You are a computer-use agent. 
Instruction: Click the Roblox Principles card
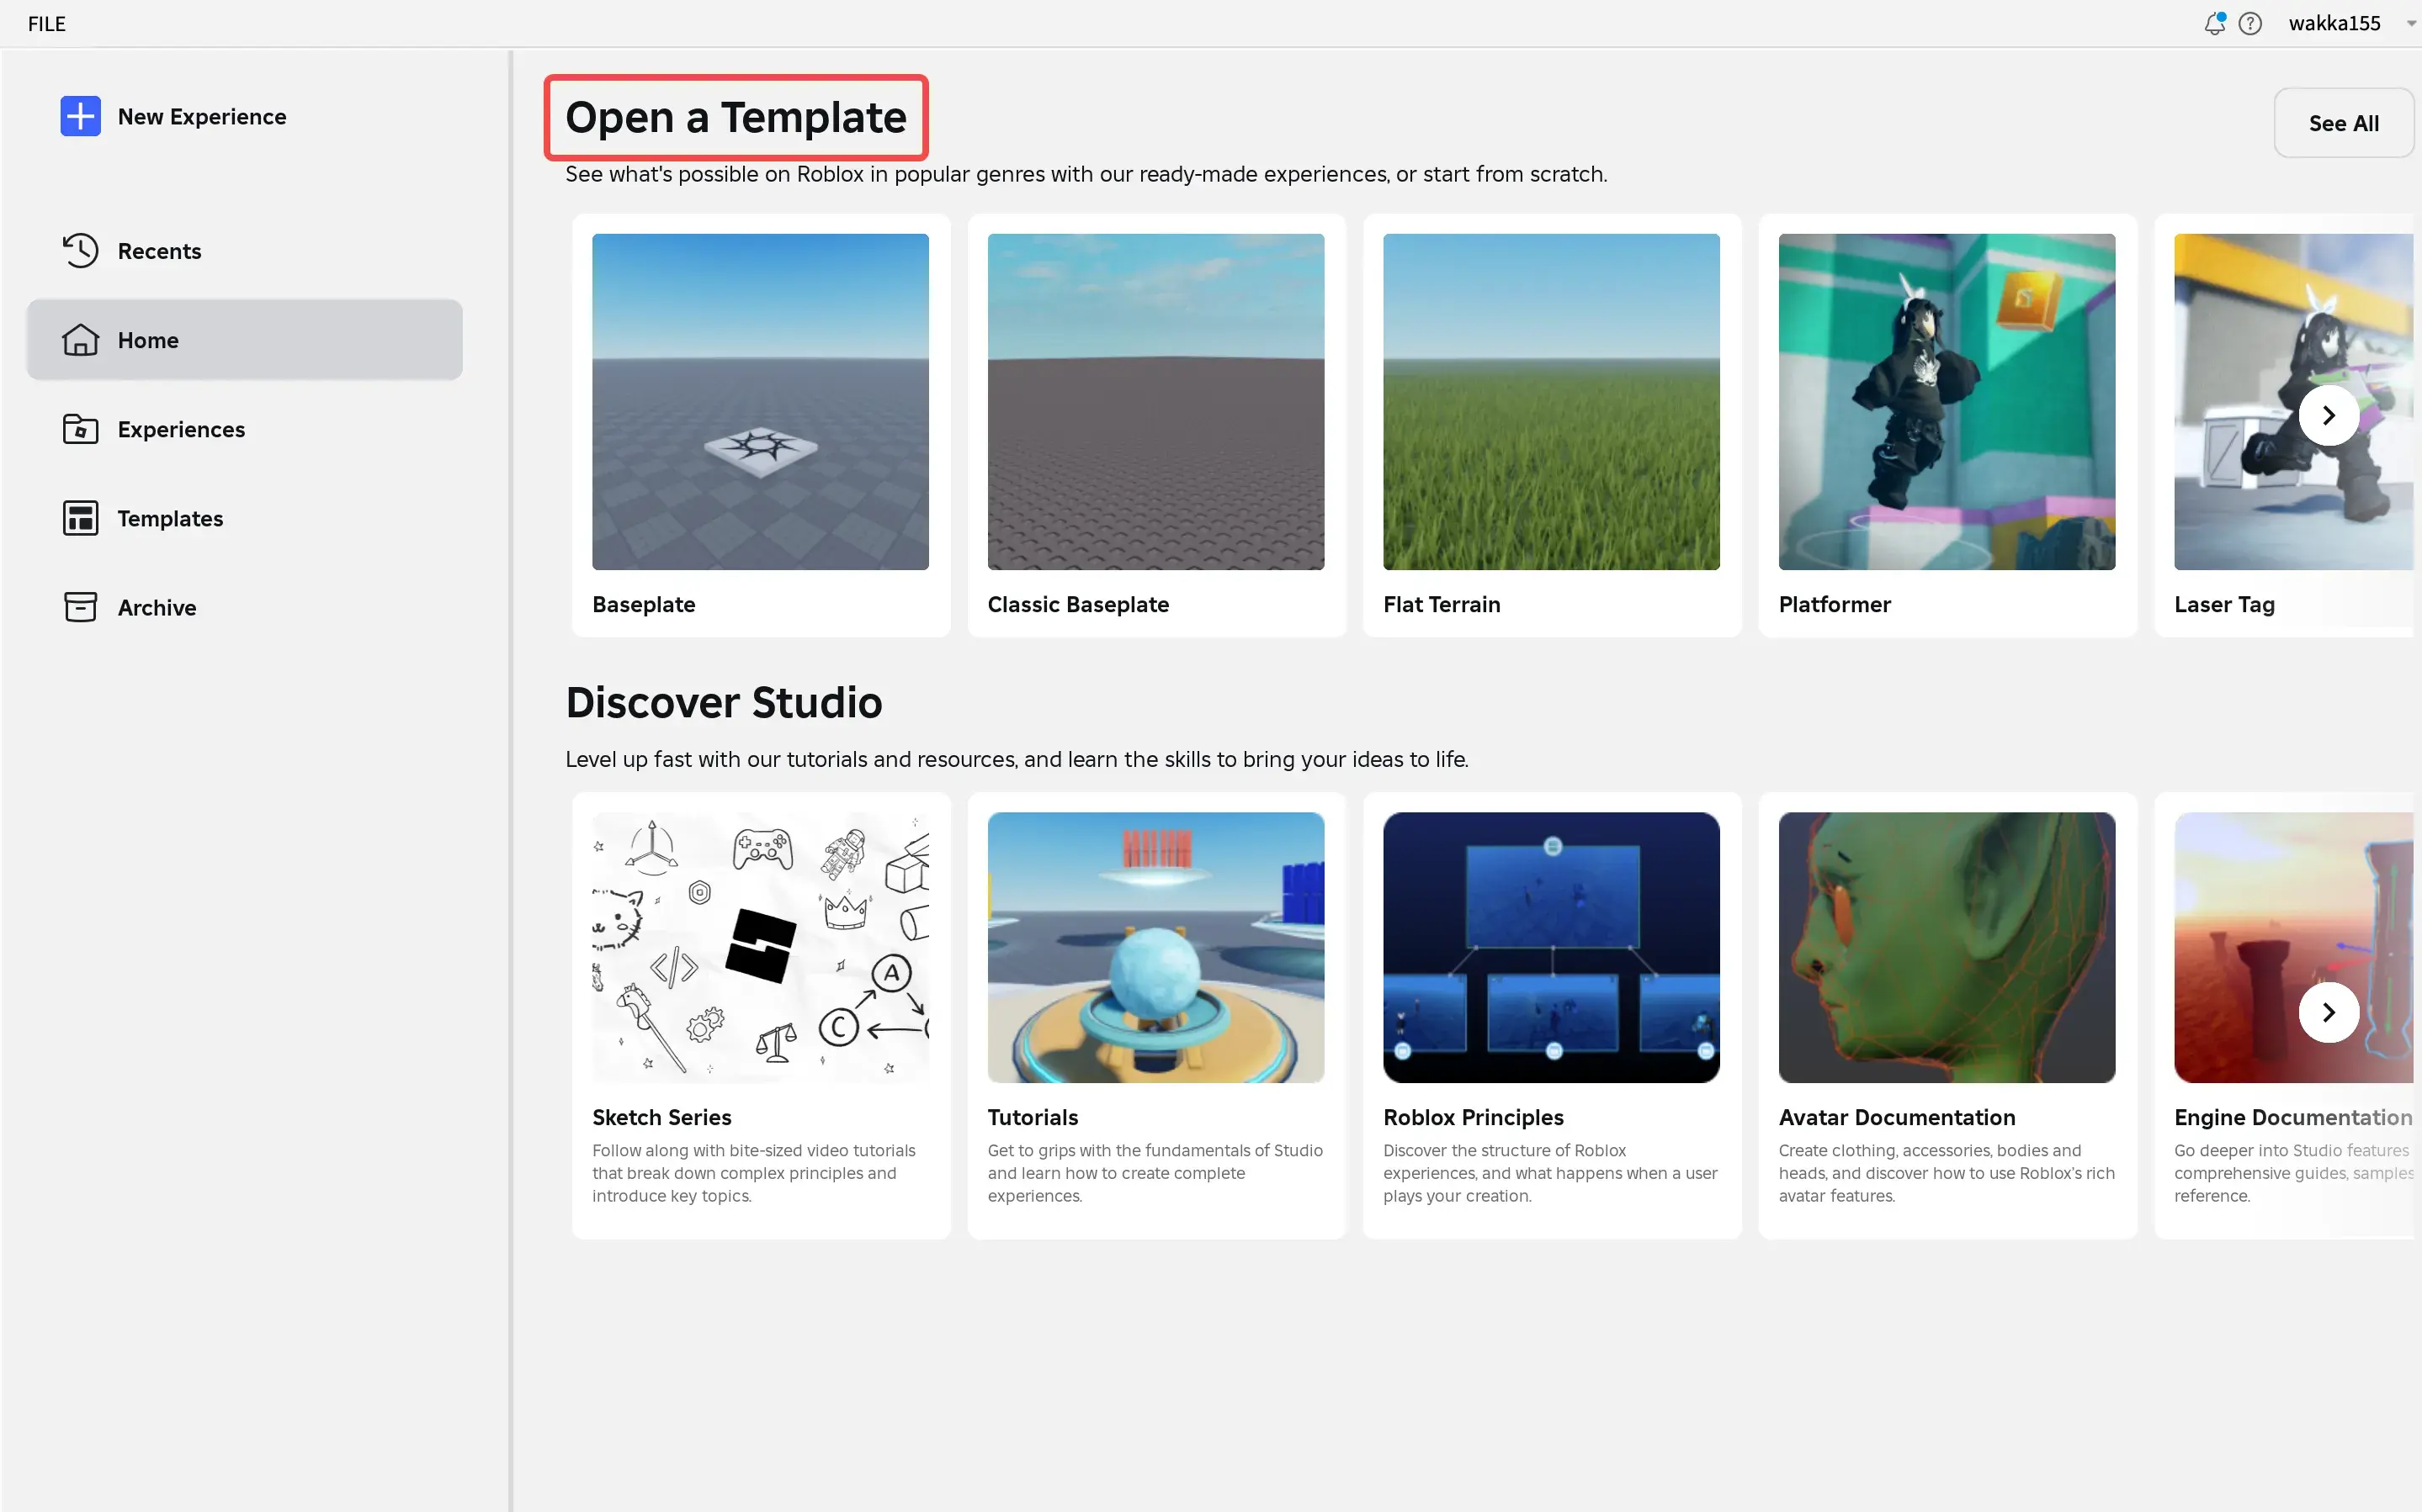[x=1552, y=947]
